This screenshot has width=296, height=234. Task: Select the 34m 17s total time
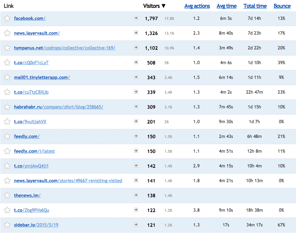click(x=254, y=225)
